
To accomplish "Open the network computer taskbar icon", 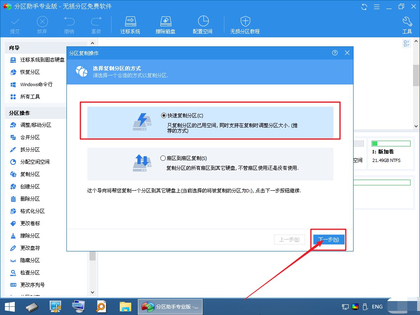I will coord(55,307).
